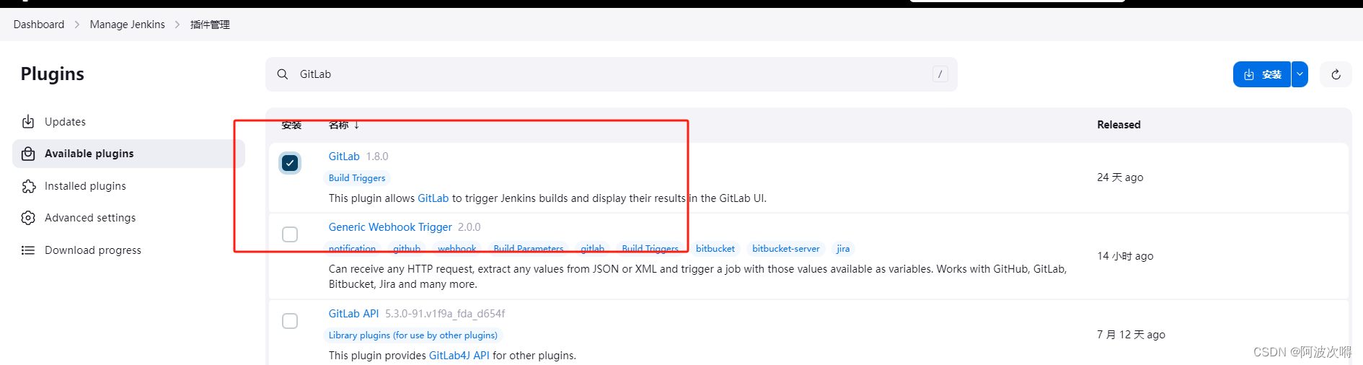This screenshot has height=365, width=1363.
Task: Expand the install button dropdown arrow
Action: click(x=1300, y=74)
